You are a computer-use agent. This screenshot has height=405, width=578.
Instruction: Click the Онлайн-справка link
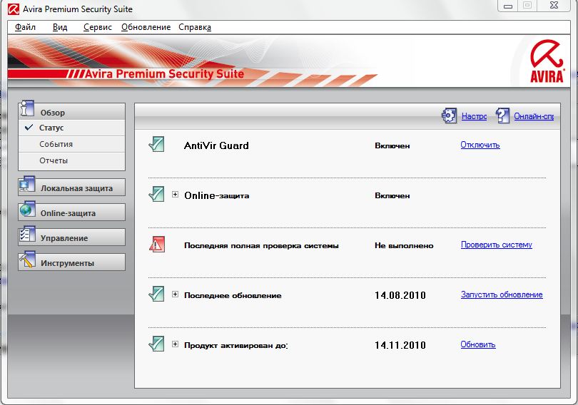click(534, 116)
